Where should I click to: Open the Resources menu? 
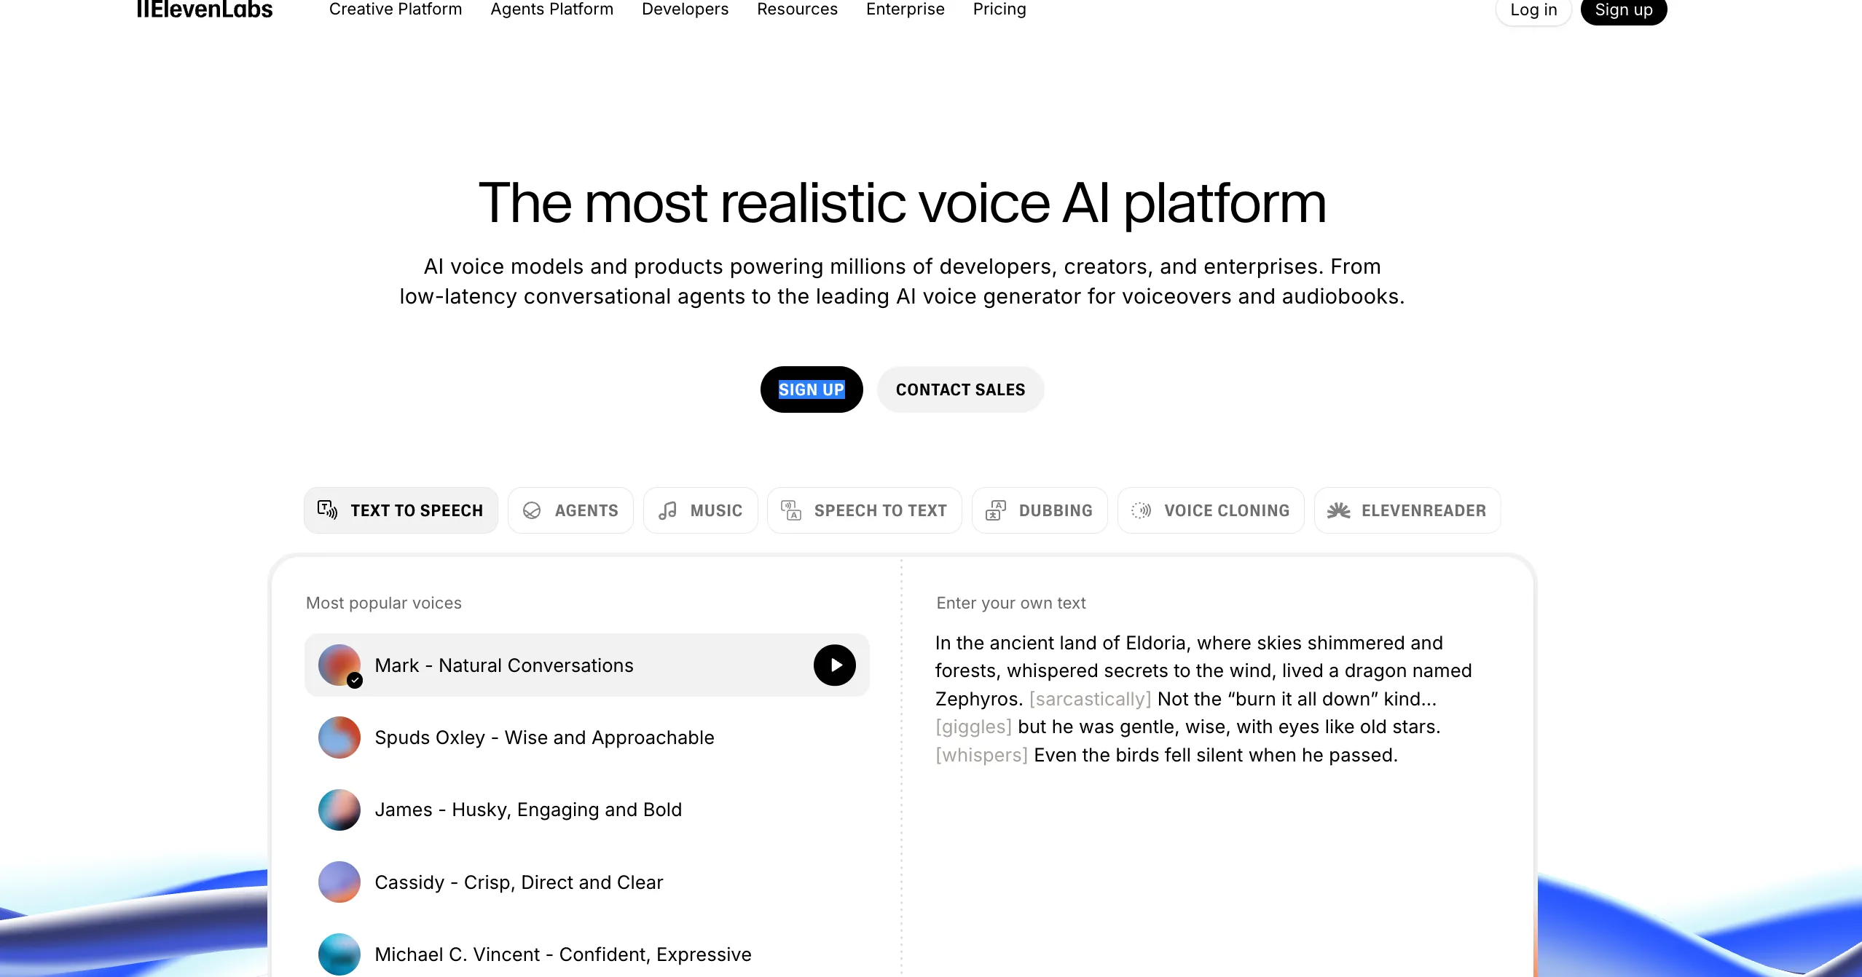coord(797,9)
